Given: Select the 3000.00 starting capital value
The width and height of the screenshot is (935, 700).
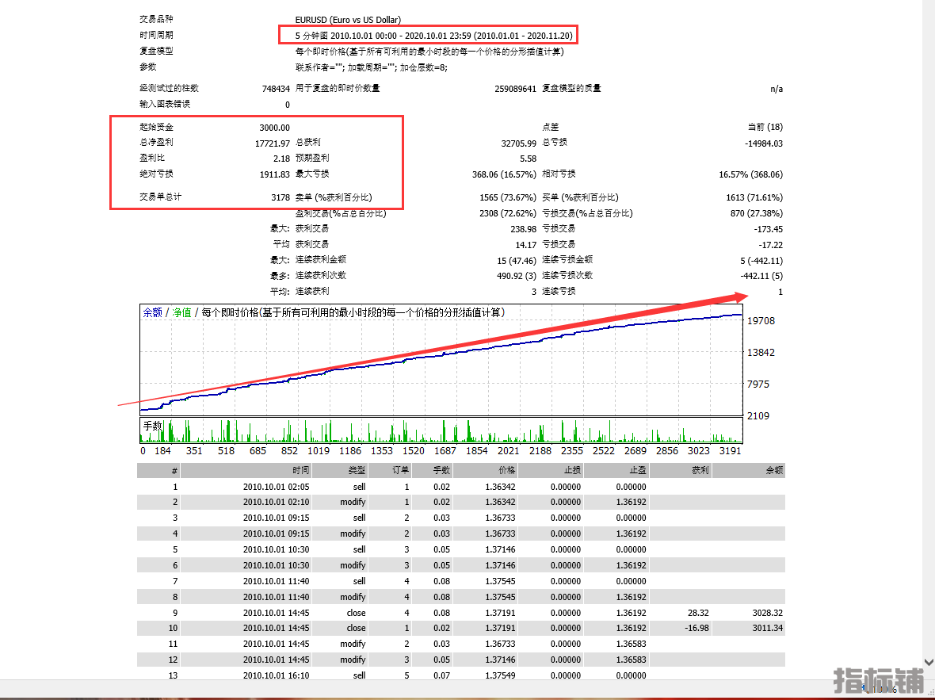Looking at the screenshot, I should [x=274, y=128].
